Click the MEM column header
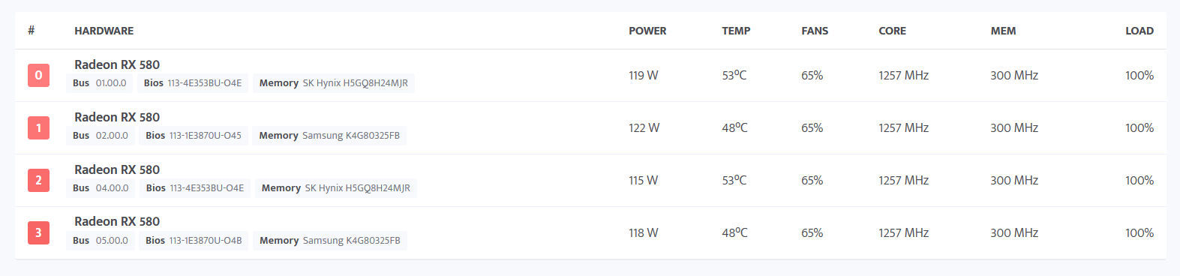The image size is (1180, 276). (x=1003, y=31)
